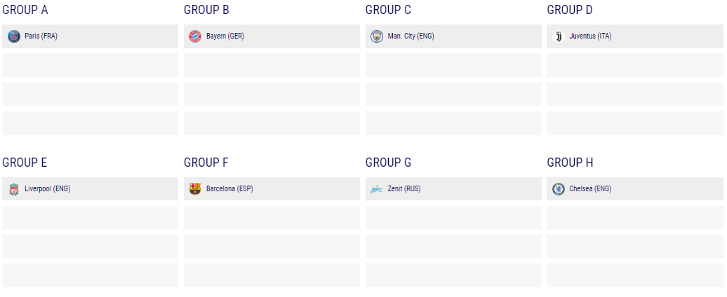Click the Liverpool club crest
This screenshot has height=297, width=727.
[14, 189]
